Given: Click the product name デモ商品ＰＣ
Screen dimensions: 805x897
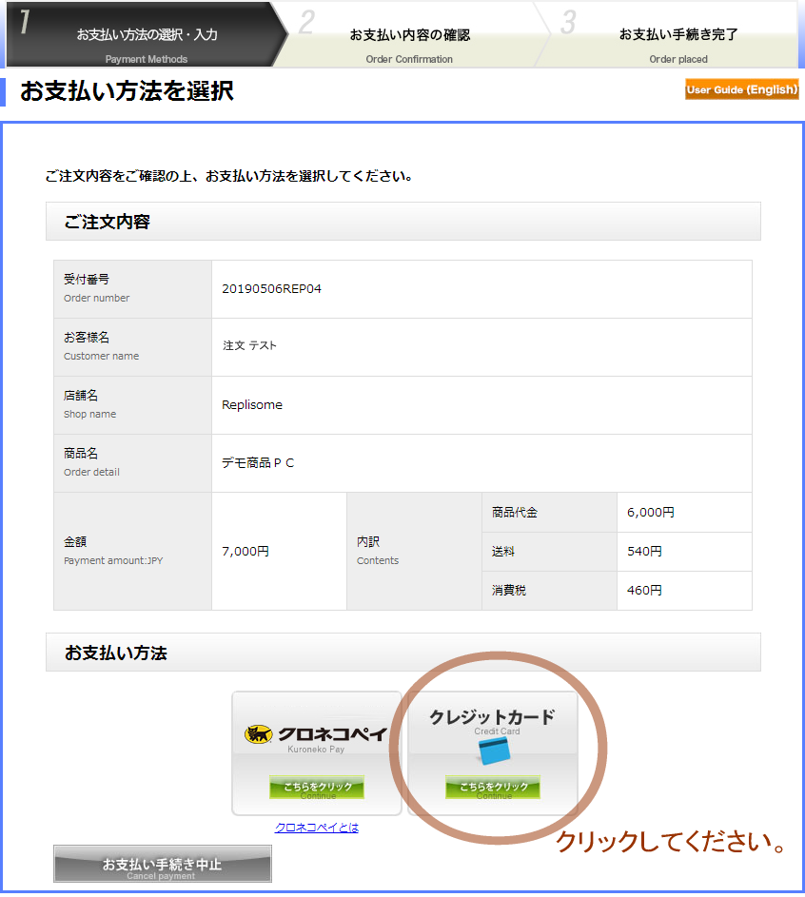Looking at the screenshot, I should click(258, 463).
